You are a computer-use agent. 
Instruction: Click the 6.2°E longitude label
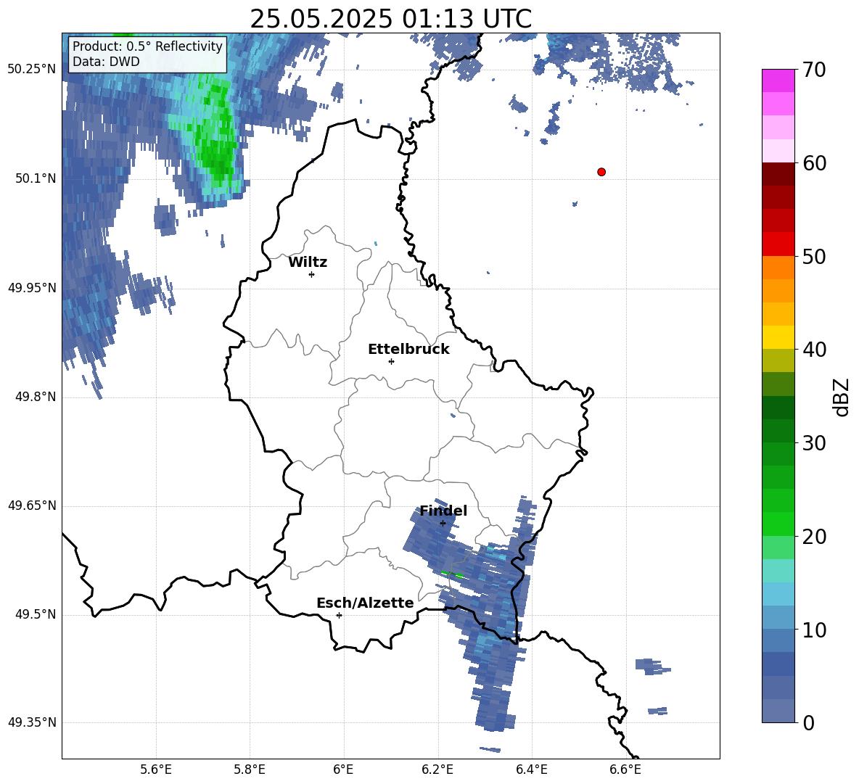[437, 770]
